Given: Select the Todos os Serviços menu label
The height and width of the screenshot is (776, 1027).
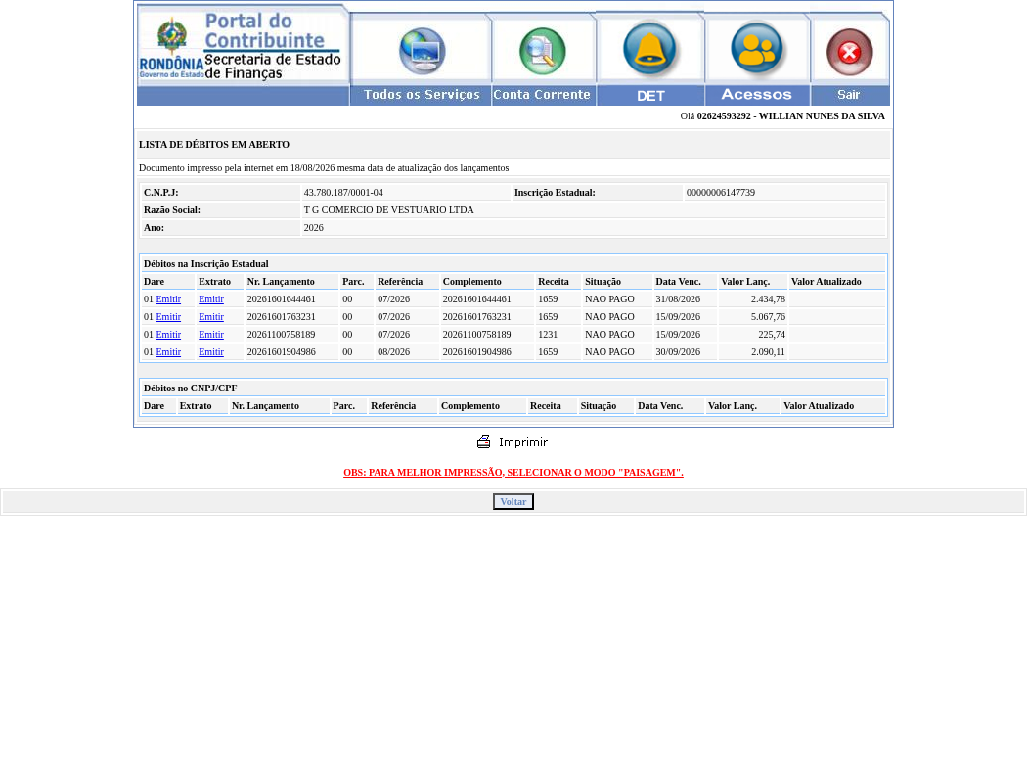Looking at the screenshot, I should (x=422, y=94).
